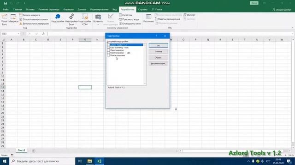Toggle Режим конструктора design mode
Image resolution: width=295 pixels, height=165 pixels.
(x=111, y=19)
